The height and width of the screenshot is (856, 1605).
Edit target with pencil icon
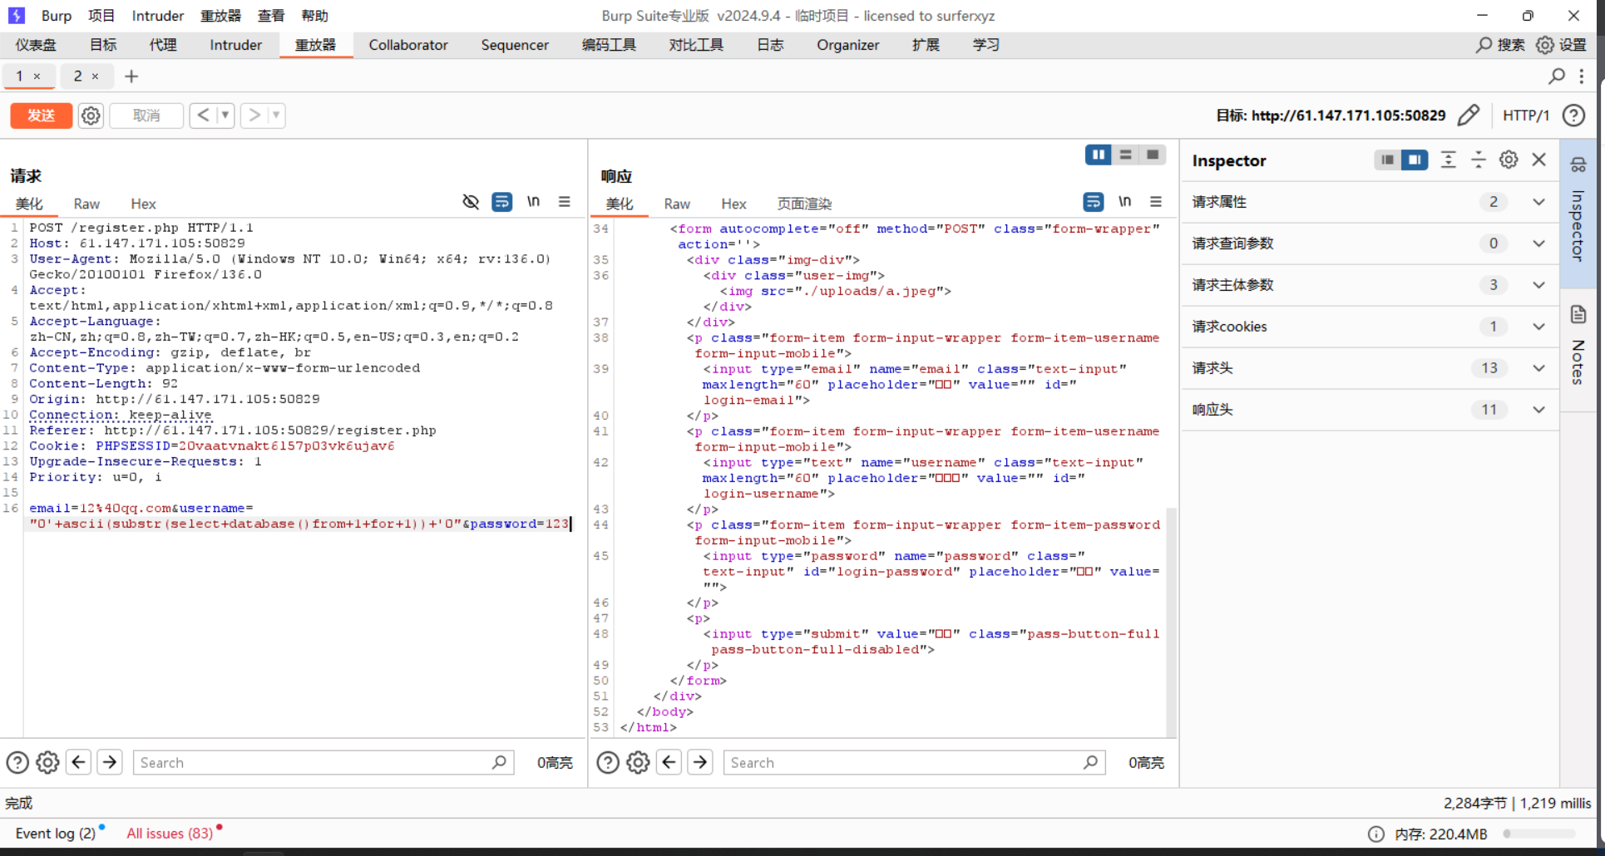click(x=1469, y=115)
